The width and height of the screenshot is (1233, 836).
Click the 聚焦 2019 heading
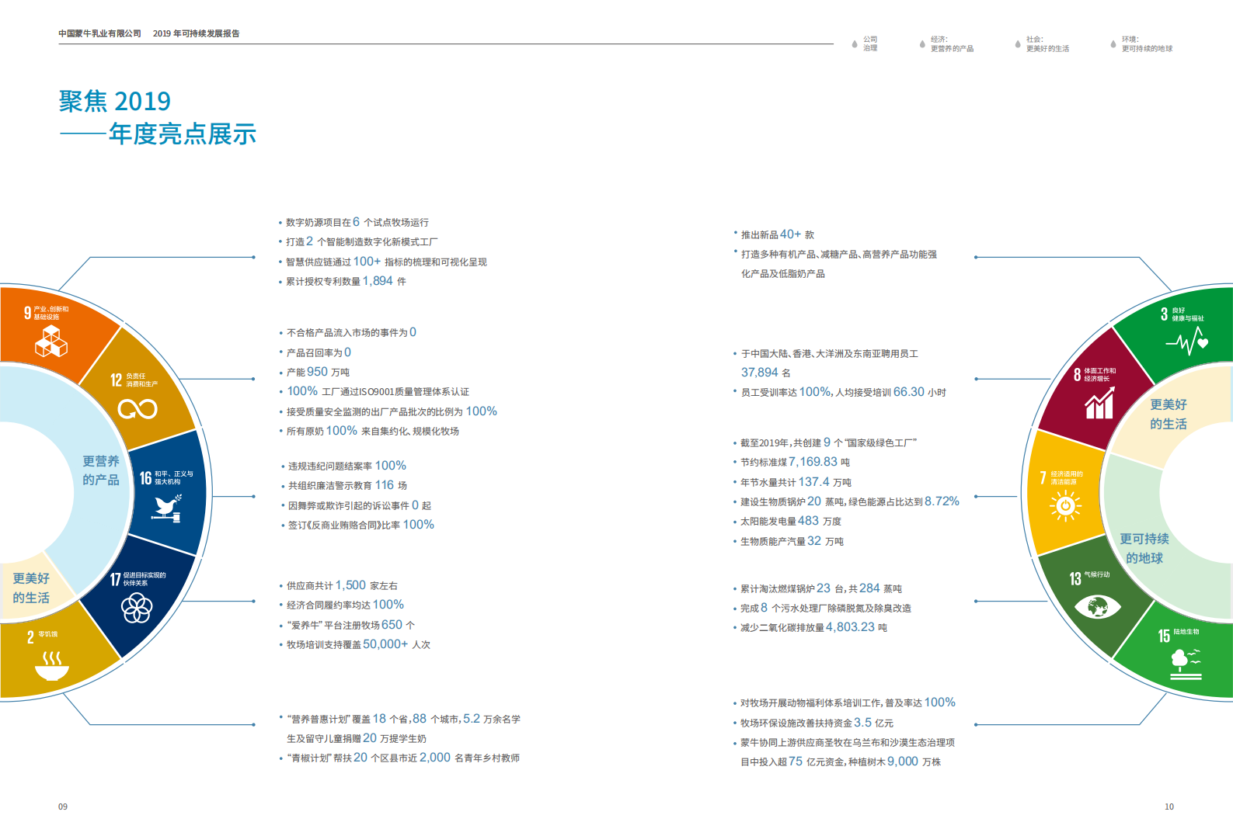[115, 101]
